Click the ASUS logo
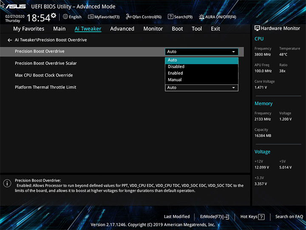The image size is (306, 230). [x=16, y=6]
